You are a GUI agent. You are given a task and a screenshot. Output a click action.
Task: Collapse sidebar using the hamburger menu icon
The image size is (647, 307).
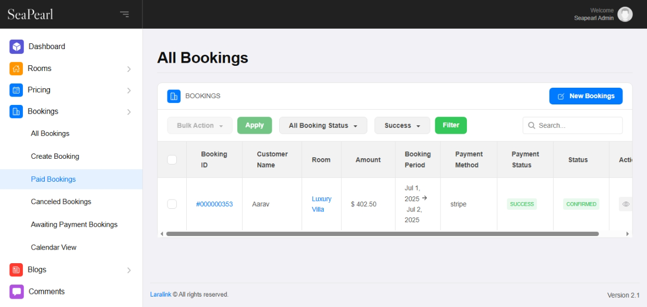pos(124,14)
